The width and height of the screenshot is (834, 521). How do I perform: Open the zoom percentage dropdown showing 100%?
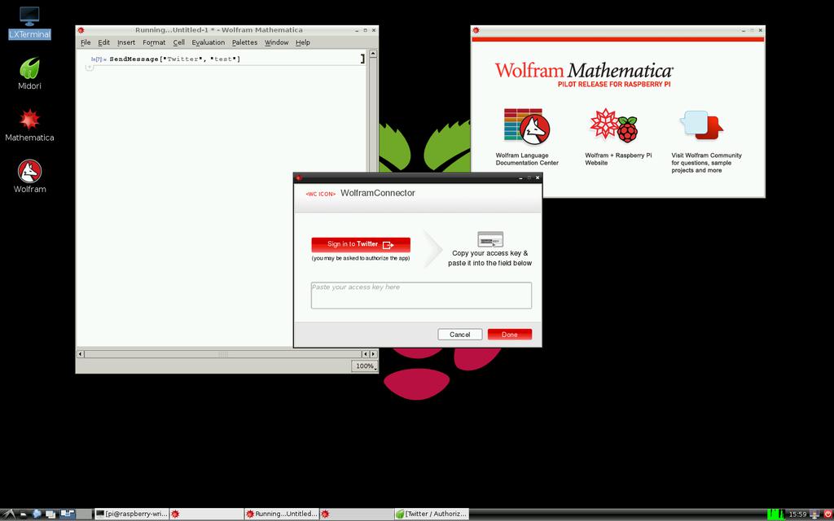click(x=365, y=366)
